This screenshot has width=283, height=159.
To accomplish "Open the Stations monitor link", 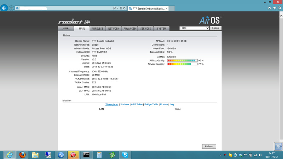I will pyautogui.click(x=125, y=104).
